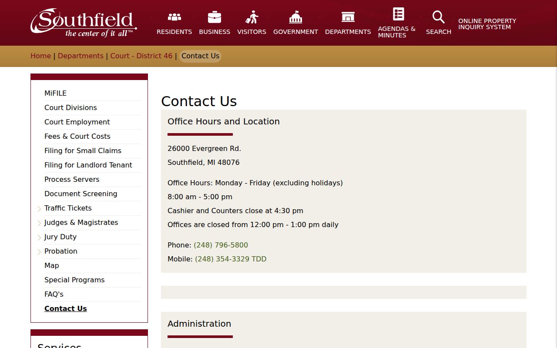Open the Court Divisions sidebar link
The height and width of the screenshot is (348, 557).
70,108
